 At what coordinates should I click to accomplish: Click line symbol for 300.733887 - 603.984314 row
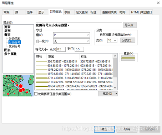pyautogui.click(x=41, y=61)
